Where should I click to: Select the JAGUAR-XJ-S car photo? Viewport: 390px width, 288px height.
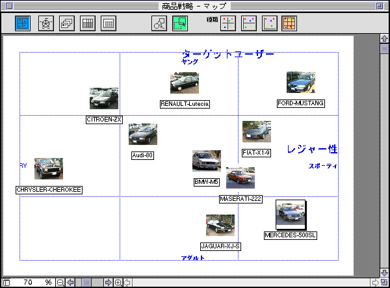pos(220,226)
